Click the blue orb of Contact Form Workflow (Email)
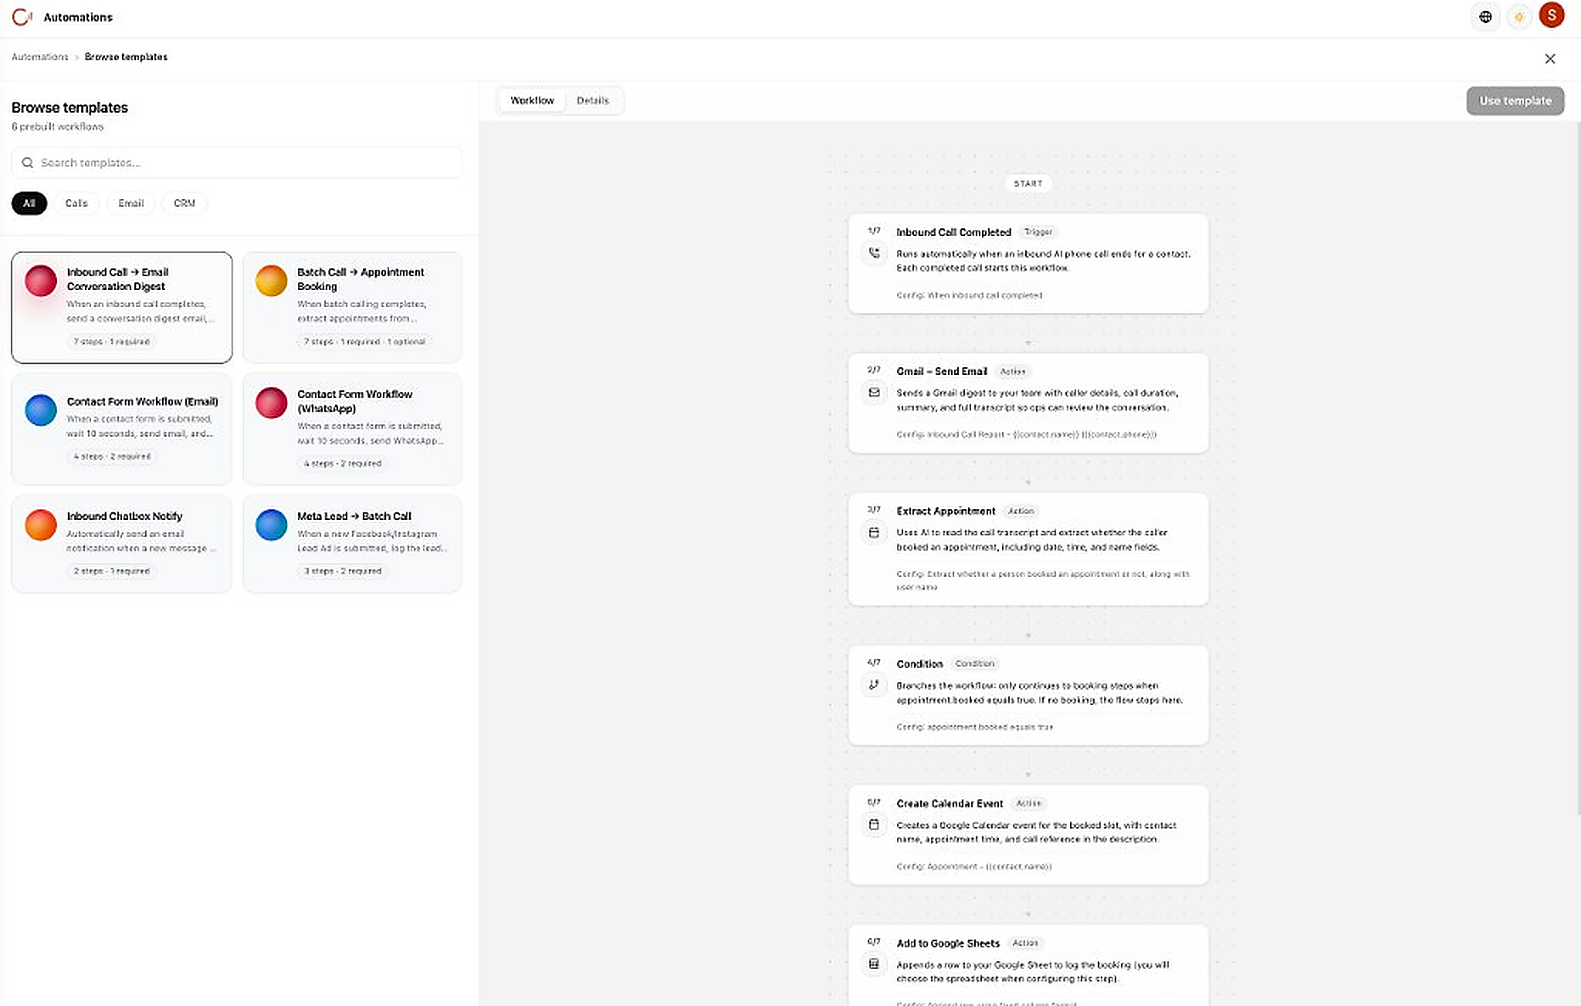This screenshot has width=1581, height=1006. click(x=41, y=410)
